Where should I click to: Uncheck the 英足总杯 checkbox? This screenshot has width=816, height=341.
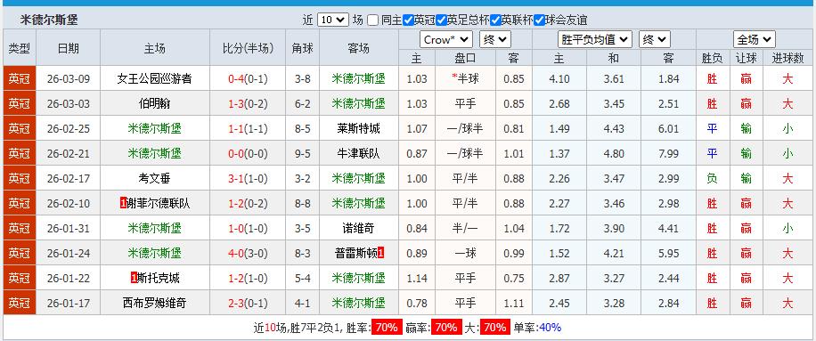(441, 20)
